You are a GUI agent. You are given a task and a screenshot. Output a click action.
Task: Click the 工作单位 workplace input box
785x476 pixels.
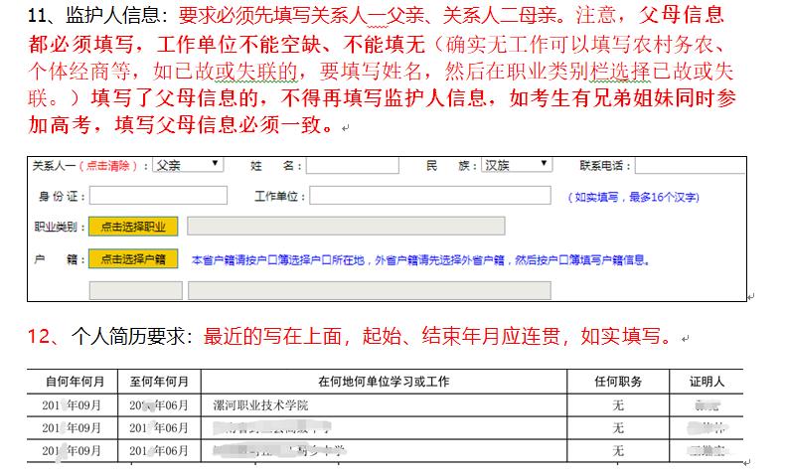(x=430, y=196)
